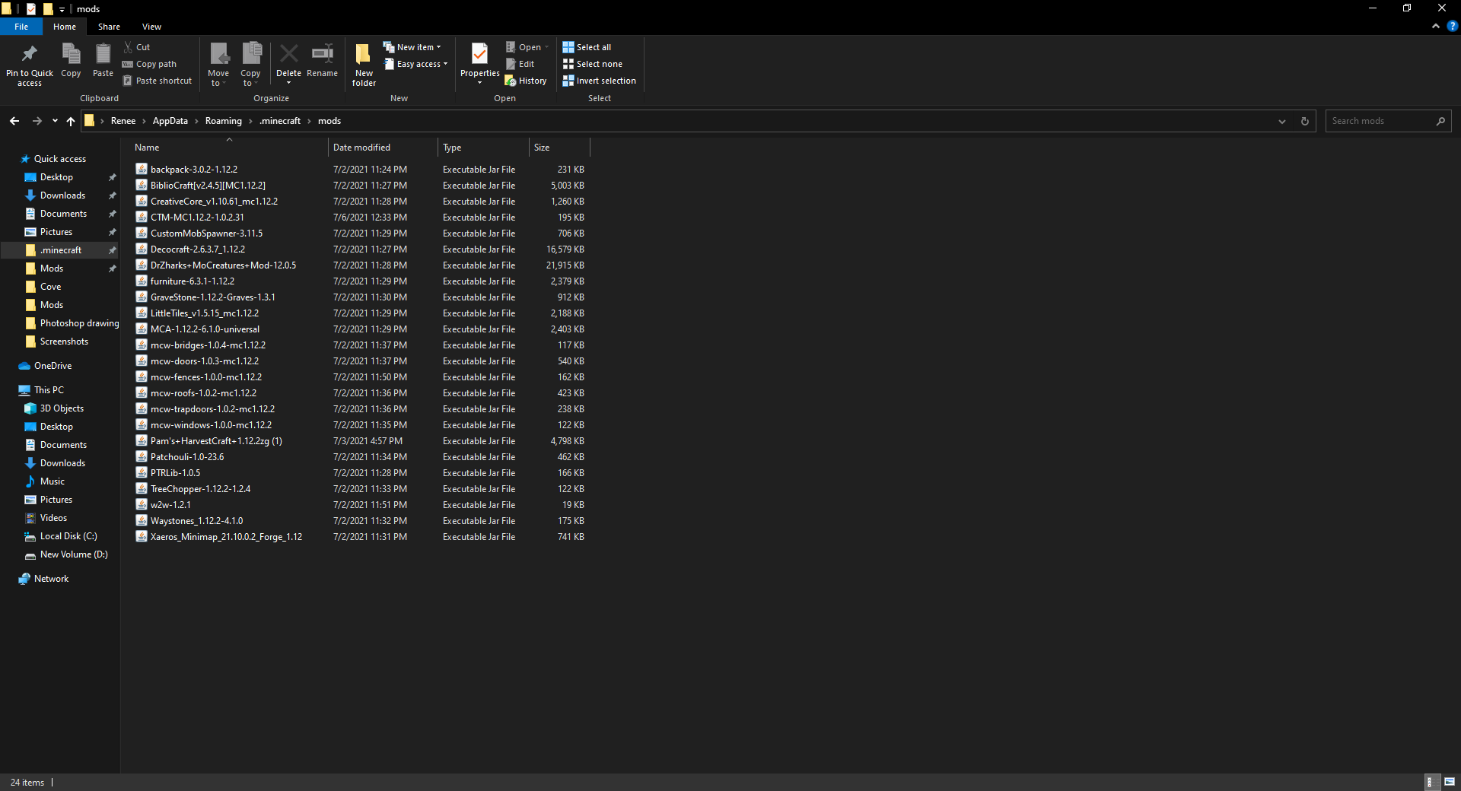The width and height of the screenshot is (1461, 791).
Task: Click AppData in the address breadcrumb
Action: coord(170,121)
